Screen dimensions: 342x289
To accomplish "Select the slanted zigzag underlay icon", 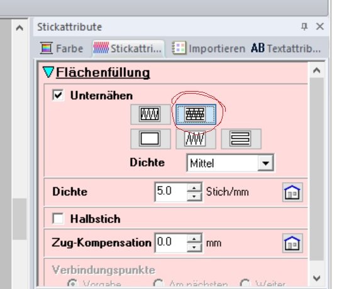I will [196, 139].
